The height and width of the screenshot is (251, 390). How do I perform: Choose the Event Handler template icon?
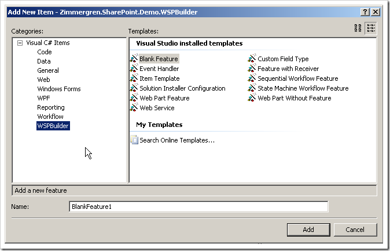point(134,69)
